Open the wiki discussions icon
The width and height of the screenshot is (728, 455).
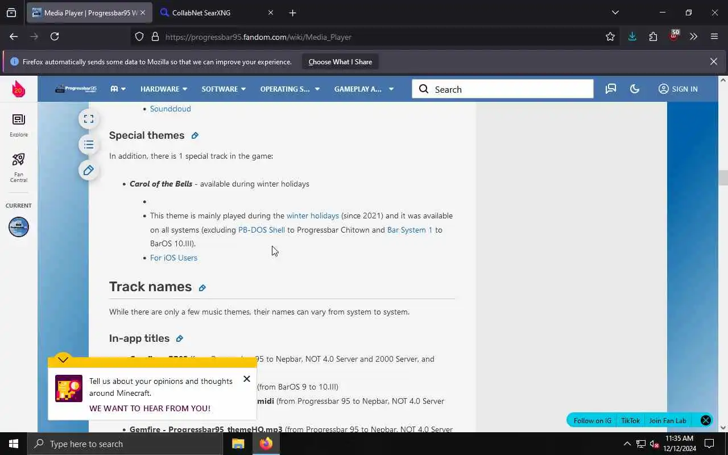(611, 89)
